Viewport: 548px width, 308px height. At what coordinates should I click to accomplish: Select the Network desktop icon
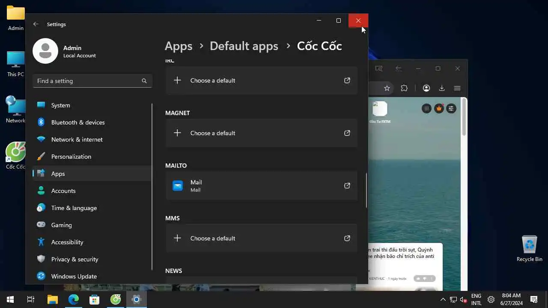[16, 110]
